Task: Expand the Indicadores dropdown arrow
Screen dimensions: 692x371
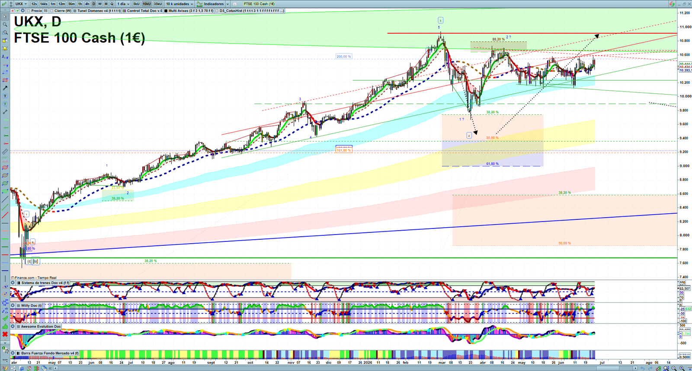Action: tap(227, 4)
